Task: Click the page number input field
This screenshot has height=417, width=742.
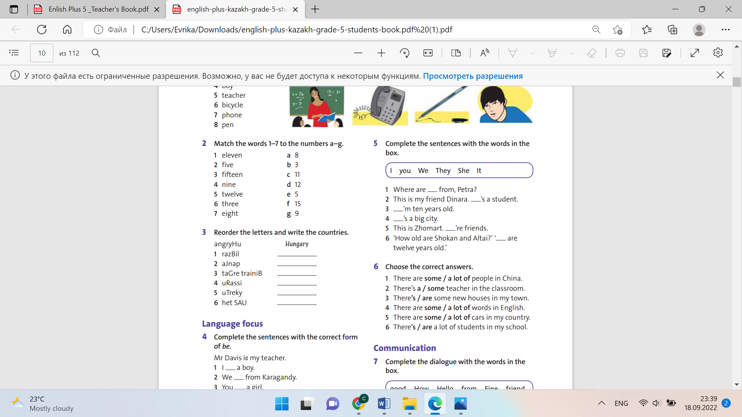Action: pyautogui.click(x=42, y=53)
